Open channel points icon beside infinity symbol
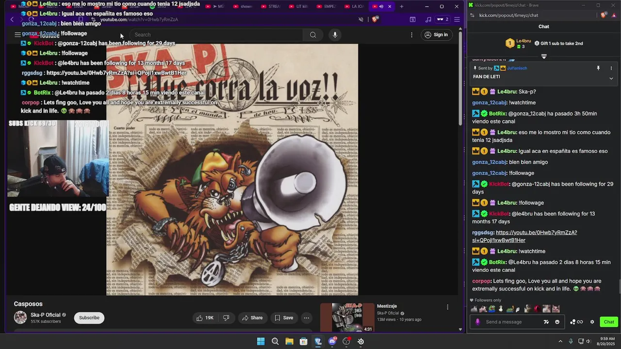The height and width of the screenshot is (349, 621). tap(573, 322)
